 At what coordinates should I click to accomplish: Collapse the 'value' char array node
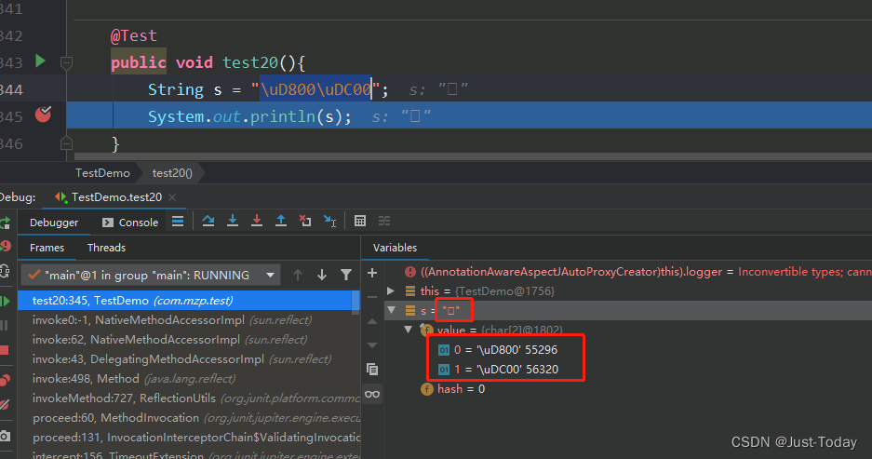point(408,330)
